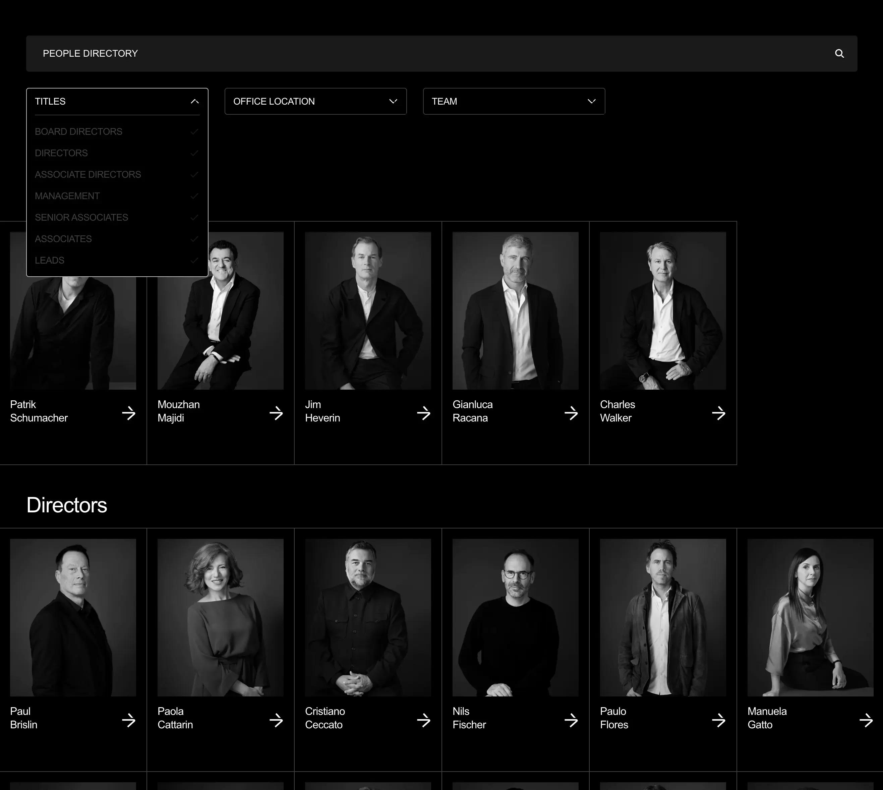Toggle the Leads filter checkmark
883x790 pixels.
point(194,261)
